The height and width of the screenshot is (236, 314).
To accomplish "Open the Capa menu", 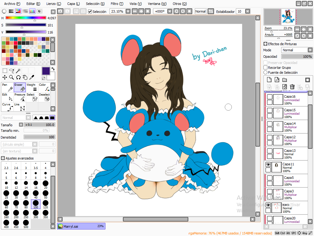I will pos(74,4).
